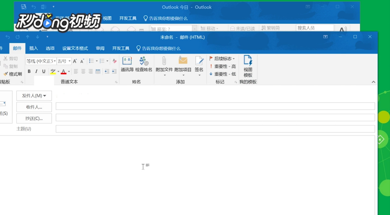The height and width of the screenshot is (215, 390).
Task: Switch to the 插入 tab
Action: click(x=33, y=48)
